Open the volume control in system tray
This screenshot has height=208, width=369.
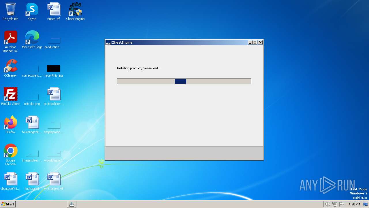coord(327,204)
